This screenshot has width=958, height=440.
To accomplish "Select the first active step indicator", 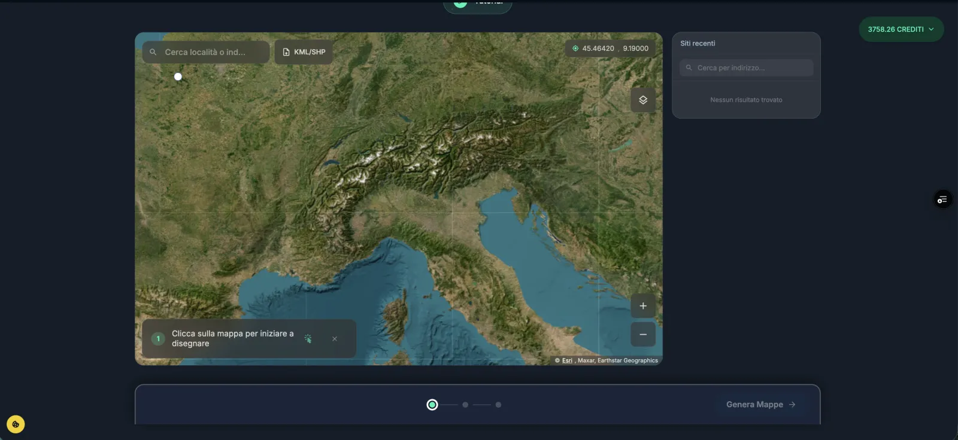I will [432, 405].
